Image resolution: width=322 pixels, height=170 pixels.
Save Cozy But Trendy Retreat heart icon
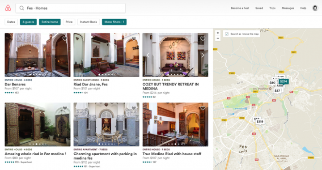[203, 38]
